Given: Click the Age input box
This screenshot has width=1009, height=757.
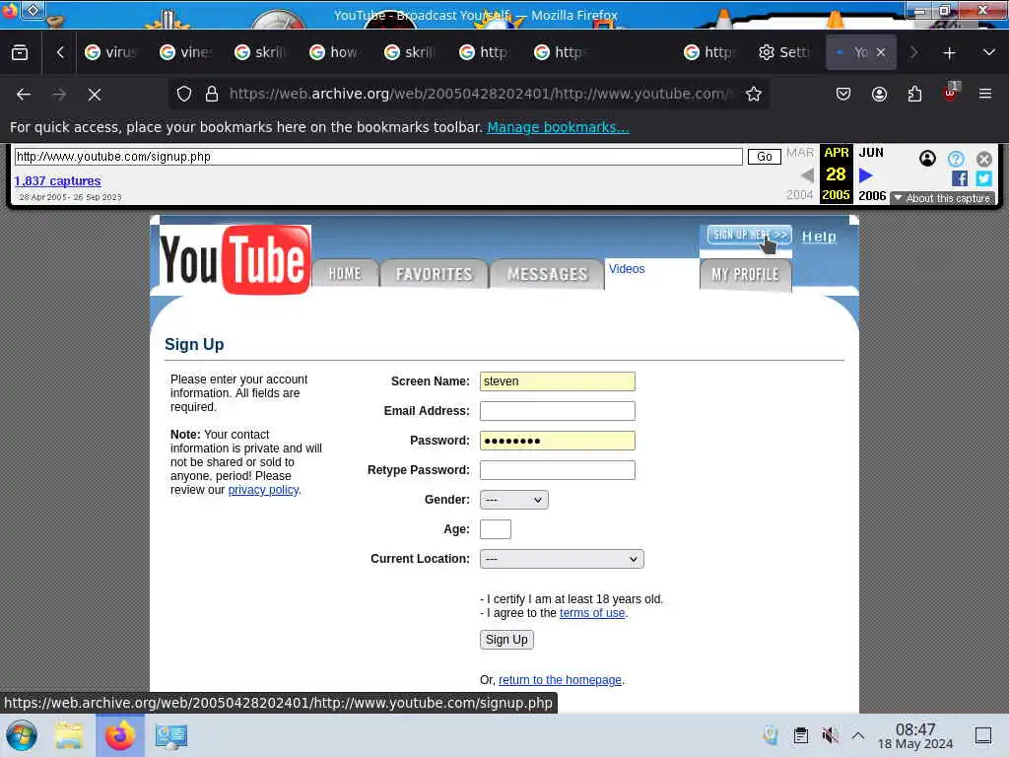Looking at the screenshot, I should click(496, 529).
